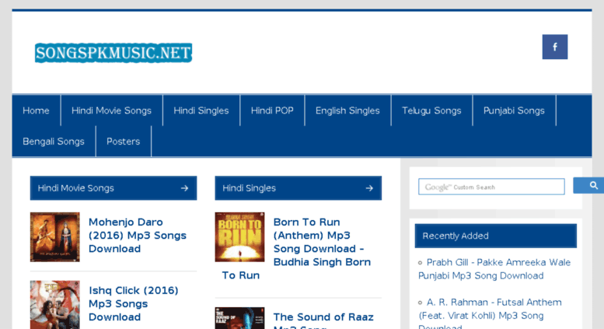Image resolution: width=604 pixels, height=329 pixels.
Task: Open the Posters menu item
Action: click(124, 142)
